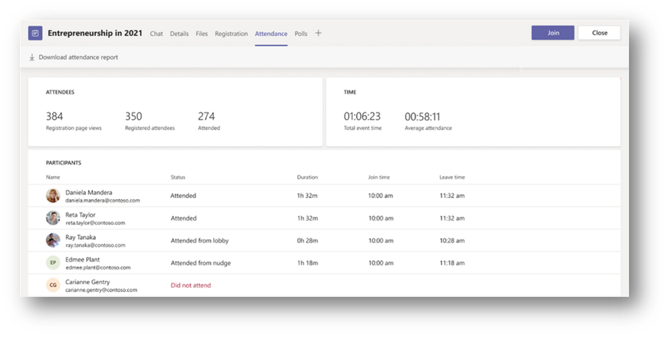
Task: Click the CG avatar for Carianne Gentry
Action: tap(53, 285)
